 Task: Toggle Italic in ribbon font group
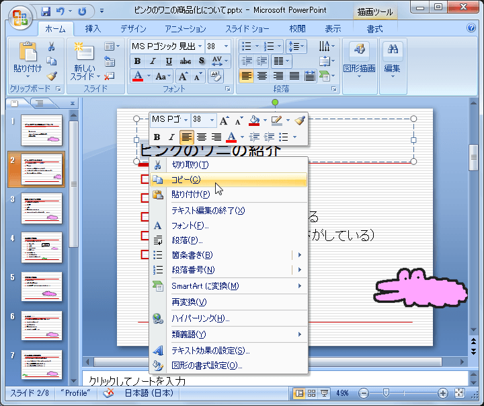coord(153,61)
